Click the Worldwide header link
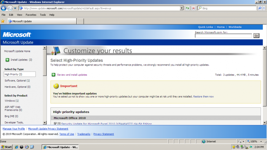This screenshot has height=150, width=267. tap(235, 27)
